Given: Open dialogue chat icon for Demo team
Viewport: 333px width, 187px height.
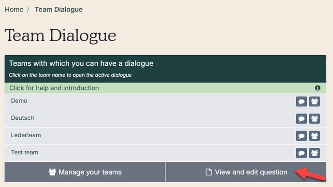Looking at the screenshot, I should tap(301, 101).
